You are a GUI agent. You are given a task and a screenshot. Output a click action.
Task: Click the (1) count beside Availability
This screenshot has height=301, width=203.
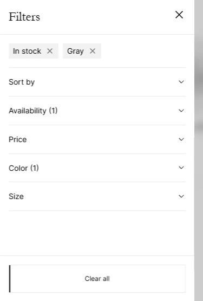[x=53, y=111]
